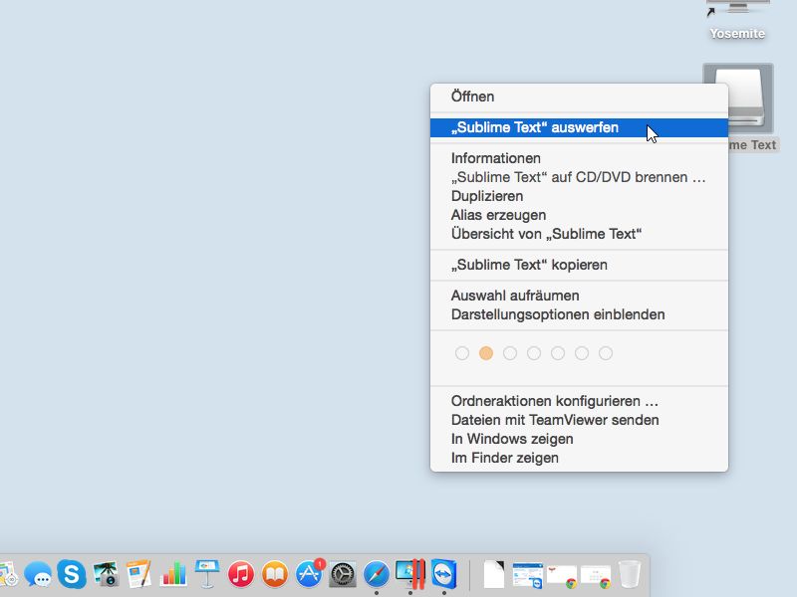Open iPhoto palm tree camera icon
Viewport: 797px width, 597px height.
click(106, 574)
